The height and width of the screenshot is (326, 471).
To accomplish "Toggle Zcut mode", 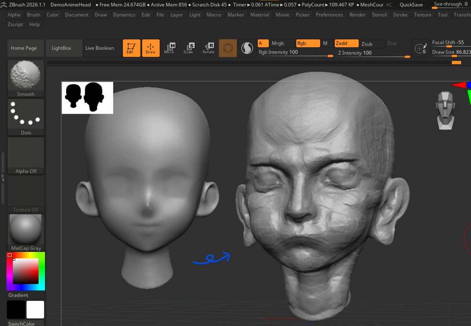I will coord(397,44).
